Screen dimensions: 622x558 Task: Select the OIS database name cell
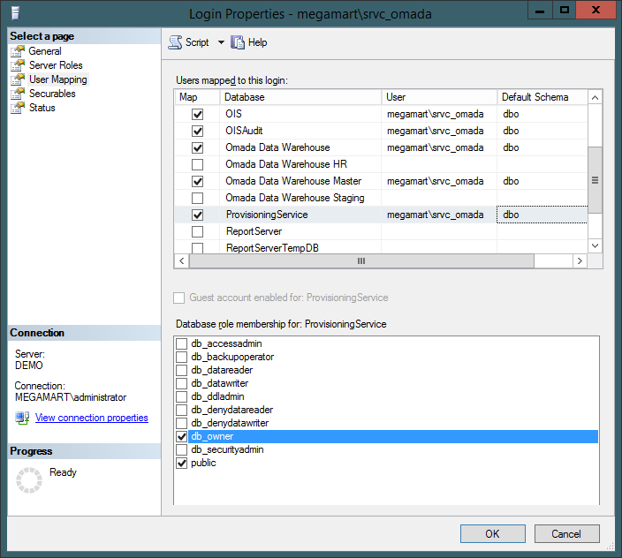[x=300, y=114]
